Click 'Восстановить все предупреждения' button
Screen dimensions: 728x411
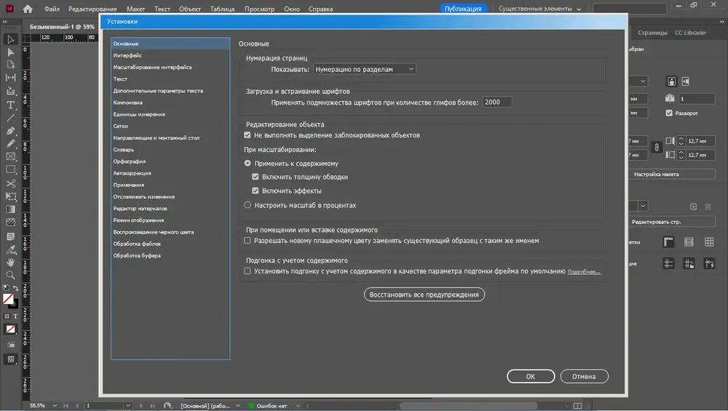[424, 295]
